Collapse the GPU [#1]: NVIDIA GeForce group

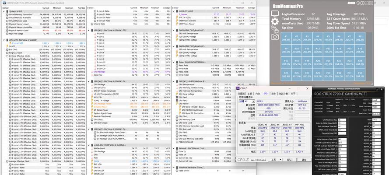click(174, 81)
